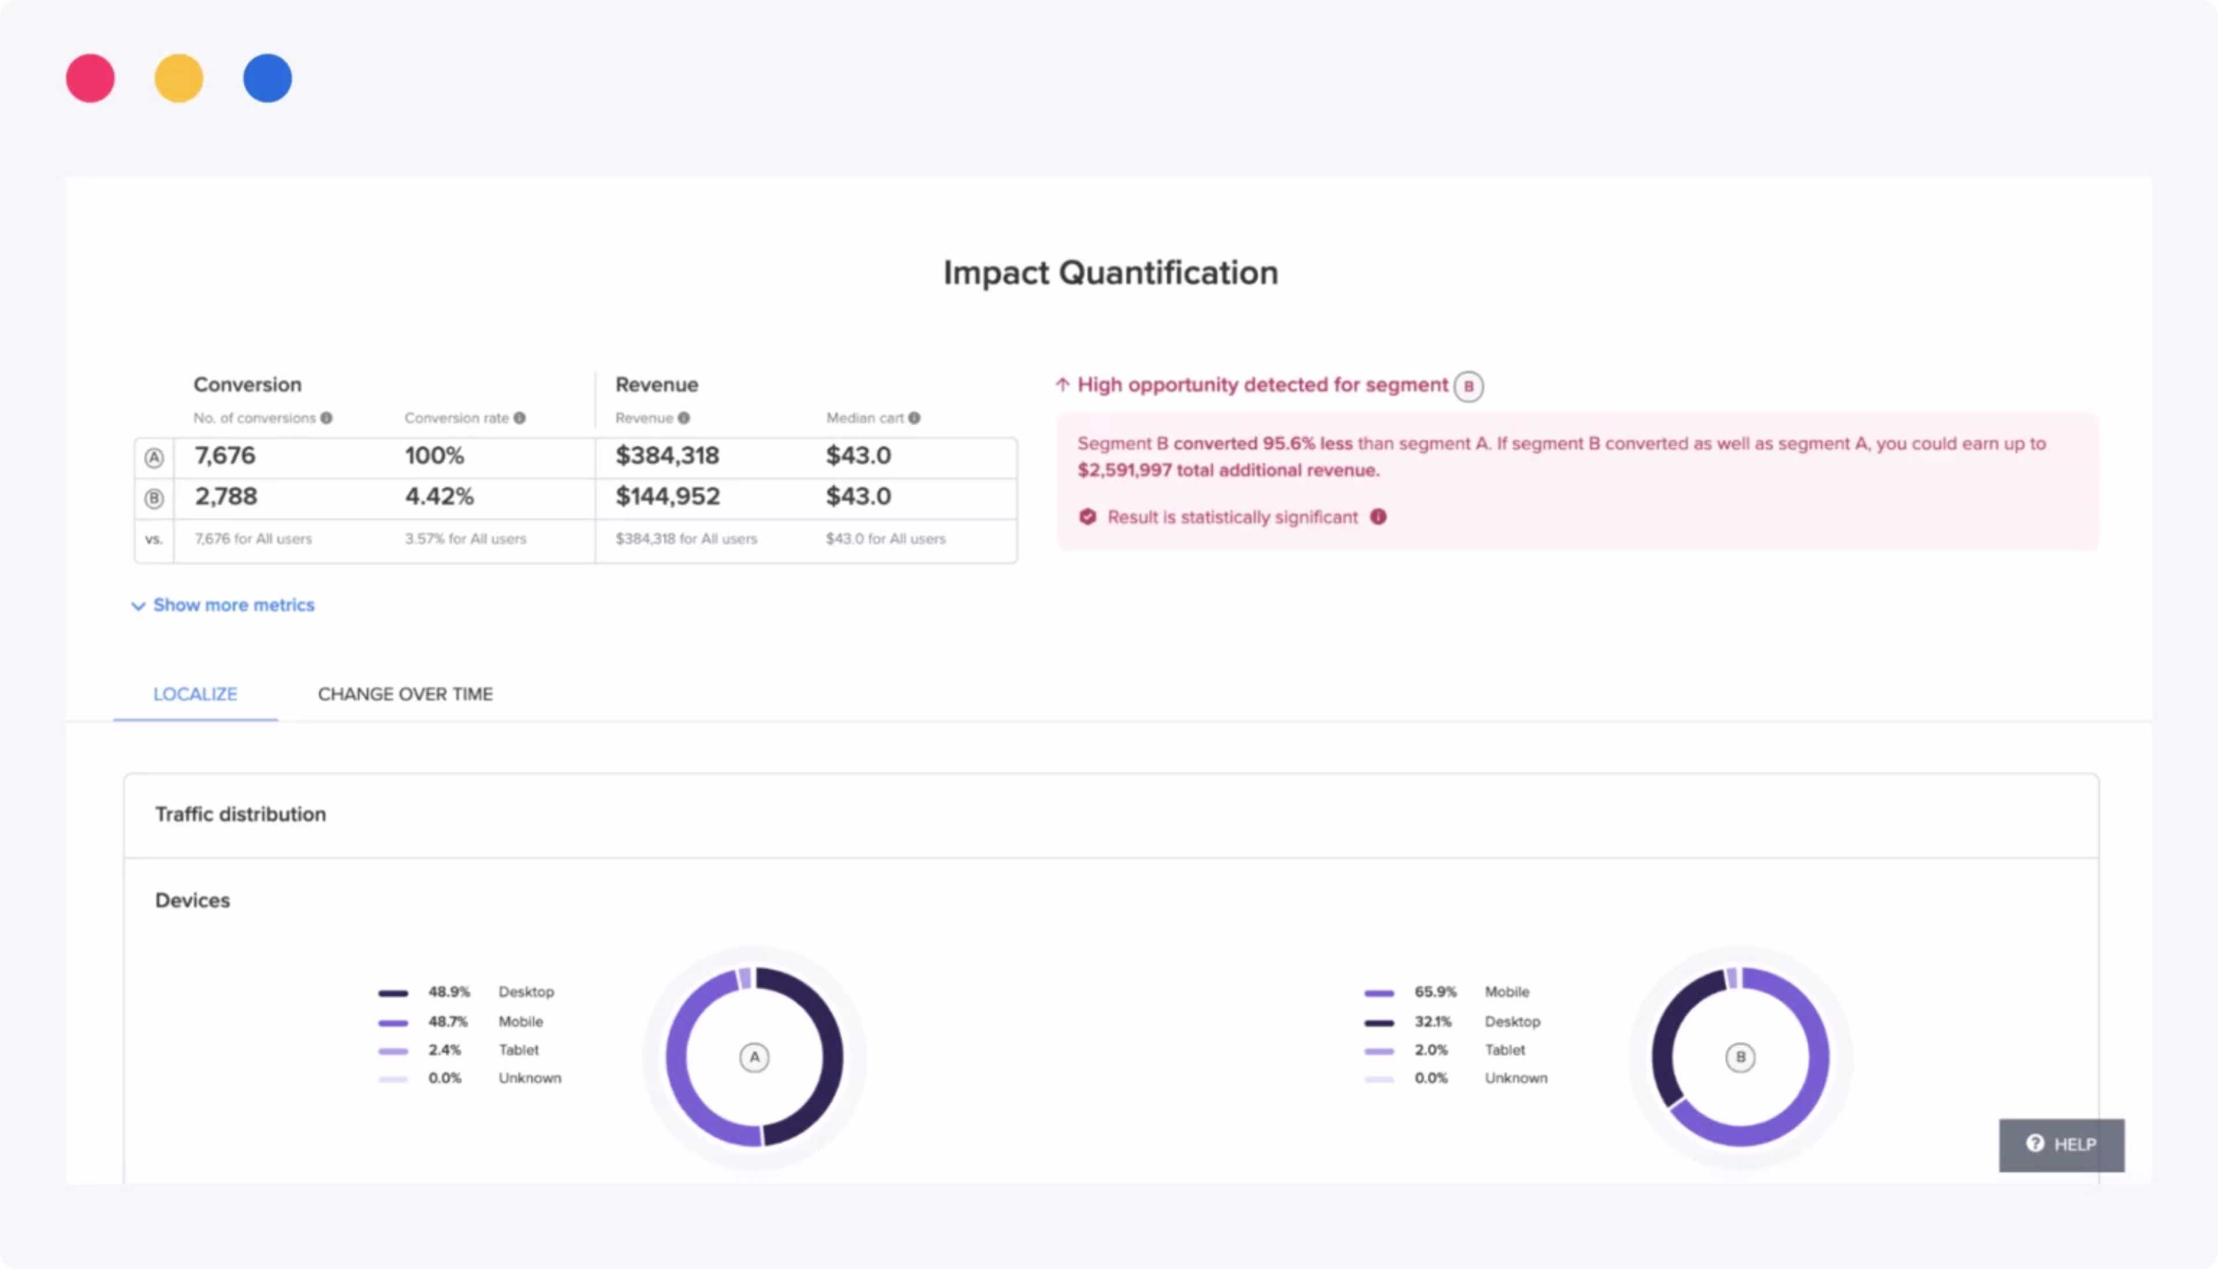Click the Traffic distribution panel header

[x=241, y=814]
